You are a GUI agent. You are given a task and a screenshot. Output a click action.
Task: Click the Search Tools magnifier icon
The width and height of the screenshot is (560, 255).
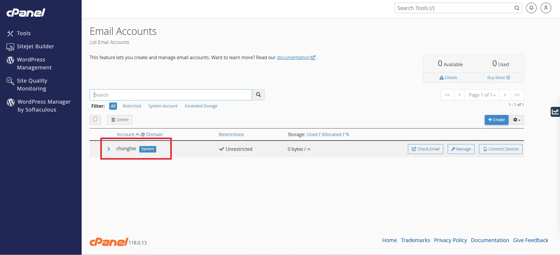click(x=517, y=8)
